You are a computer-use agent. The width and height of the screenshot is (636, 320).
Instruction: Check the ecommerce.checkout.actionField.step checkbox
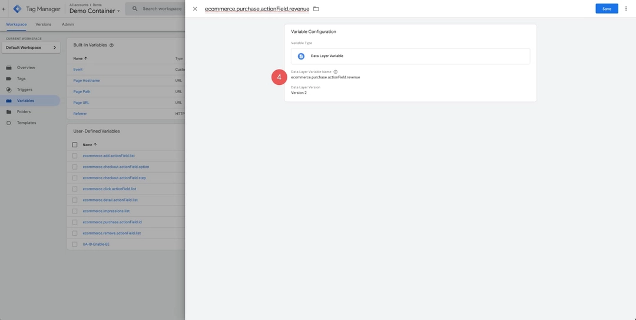click(x=75, y=178)
